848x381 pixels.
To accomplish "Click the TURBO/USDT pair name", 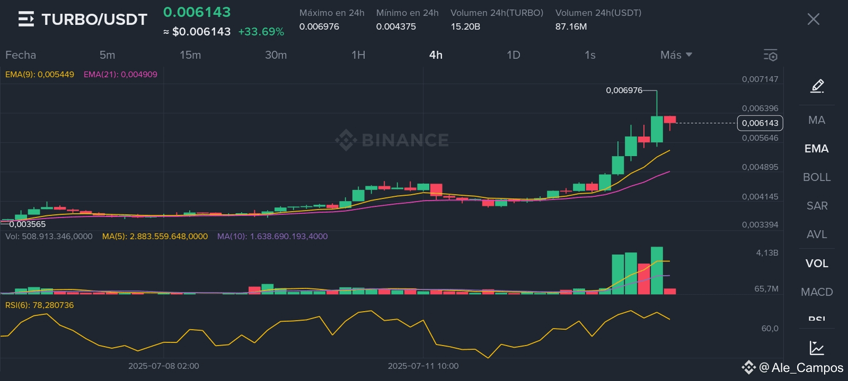I will tap(94, 20).
